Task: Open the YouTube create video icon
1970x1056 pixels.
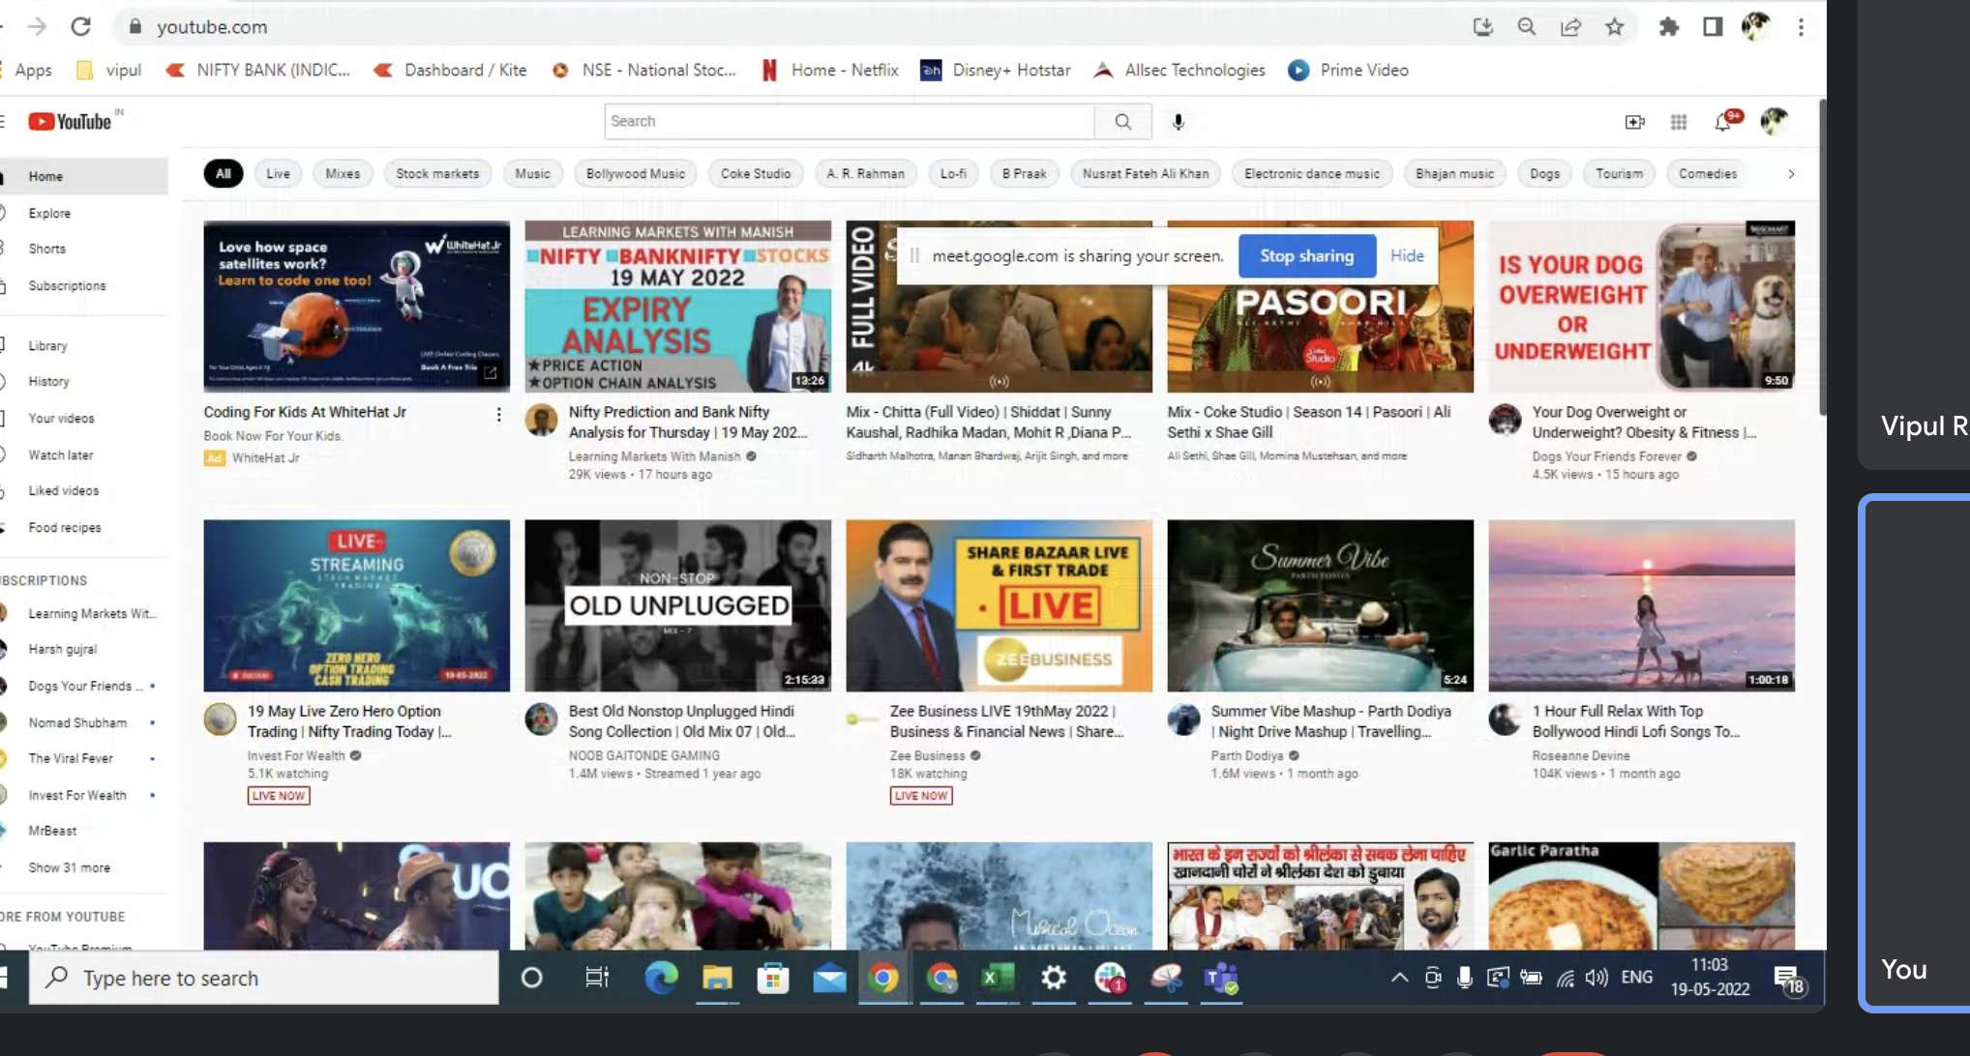Action: 1634,122
